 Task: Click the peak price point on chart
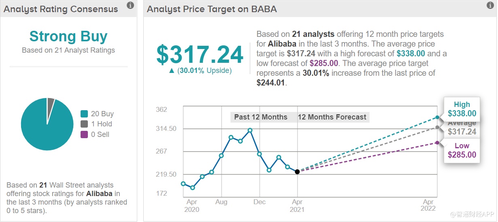250,130
